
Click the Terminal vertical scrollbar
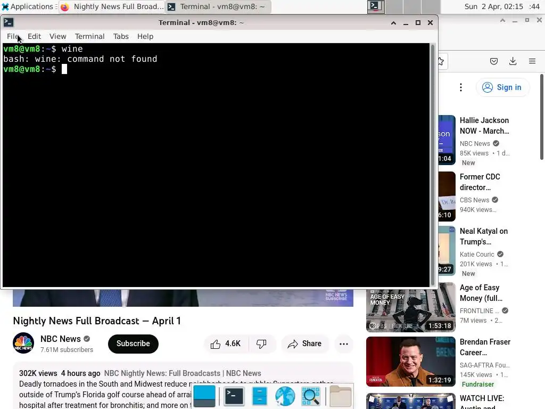pos(433,165)
